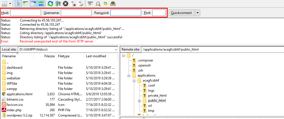Reconnect to the last used server
Viewport: 284px width, 119px height.
click(81, 3)
